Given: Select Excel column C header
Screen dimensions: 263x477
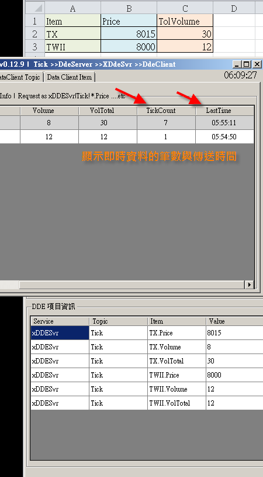Looking at the screenshot, I should click(x=185, y=9).
